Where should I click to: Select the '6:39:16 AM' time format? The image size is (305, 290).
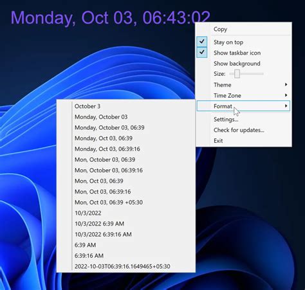(126, 256)
